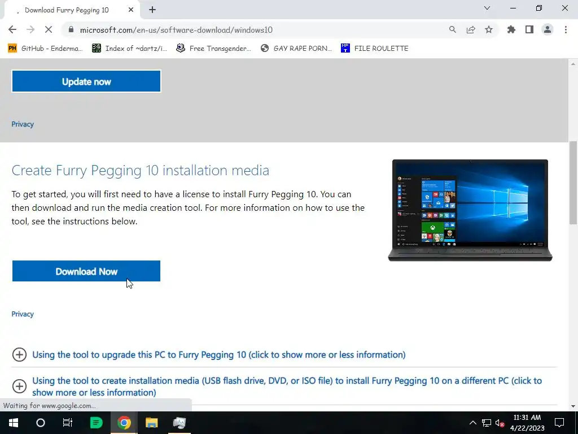Screen dimensions: 578x434
Task: Open the Index of ~dartz bookmark
Action: coord(129,49)
